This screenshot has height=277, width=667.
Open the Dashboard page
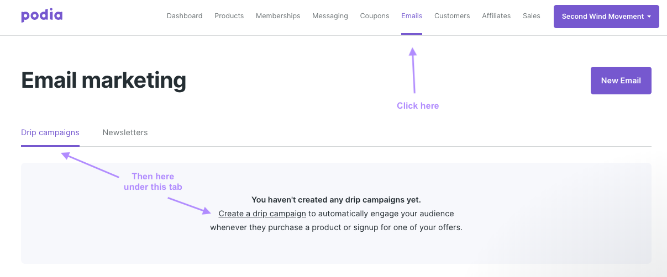click(x=185, y=16)
